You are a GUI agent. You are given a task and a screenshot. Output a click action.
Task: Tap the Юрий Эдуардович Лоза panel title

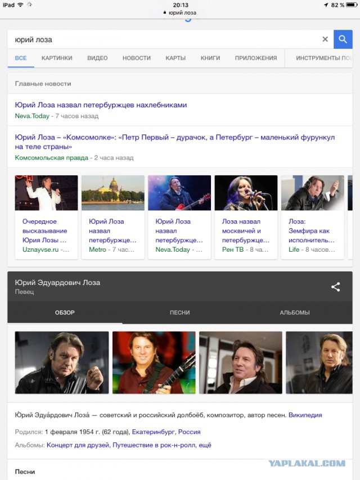[x=57, y=283]
